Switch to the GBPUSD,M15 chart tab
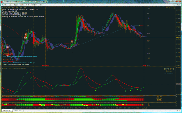 (x=18, y=110)
